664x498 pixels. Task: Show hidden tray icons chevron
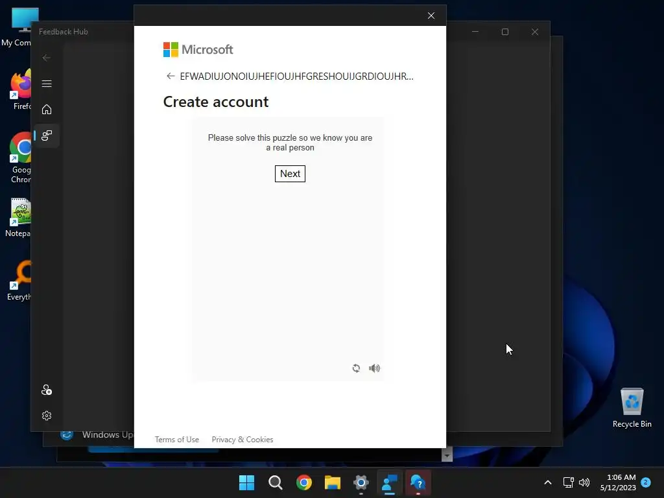click(547, 482)
